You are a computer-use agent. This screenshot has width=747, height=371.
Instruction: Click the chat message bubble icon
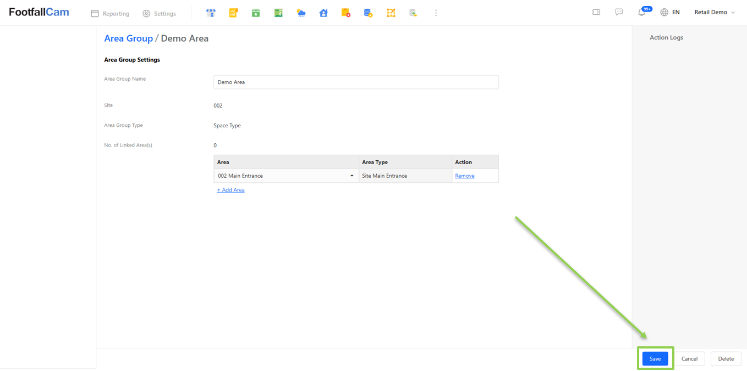point(619,12)
